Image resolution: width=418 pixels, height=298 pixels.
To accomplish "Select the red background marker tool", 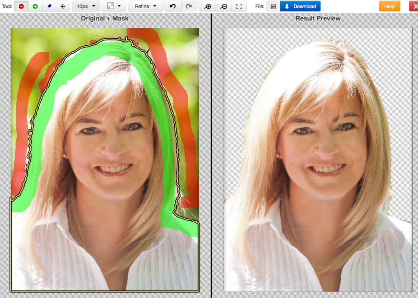I will coord(21,7).
